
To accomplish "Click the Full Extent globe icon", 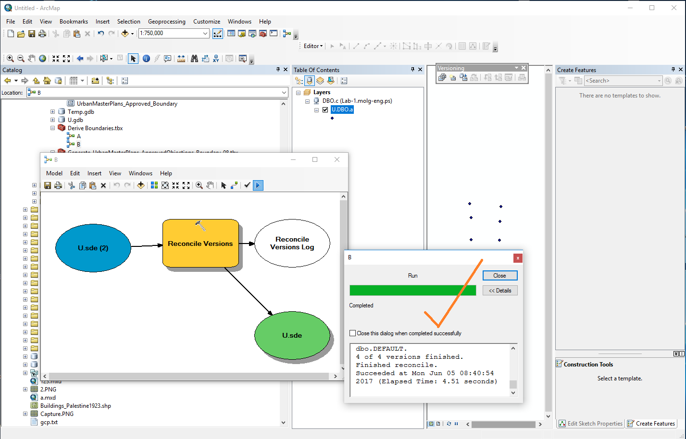I will tap(43, 59).
